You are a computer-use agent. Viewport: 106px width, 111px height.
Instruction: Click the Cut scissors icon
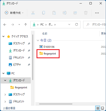coord(33,13)
